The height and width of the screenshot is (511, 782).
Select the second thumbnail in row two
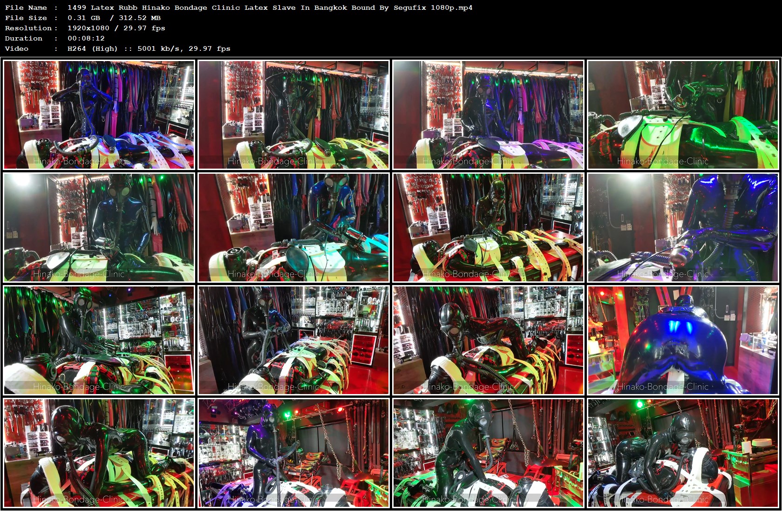[294, 227]
